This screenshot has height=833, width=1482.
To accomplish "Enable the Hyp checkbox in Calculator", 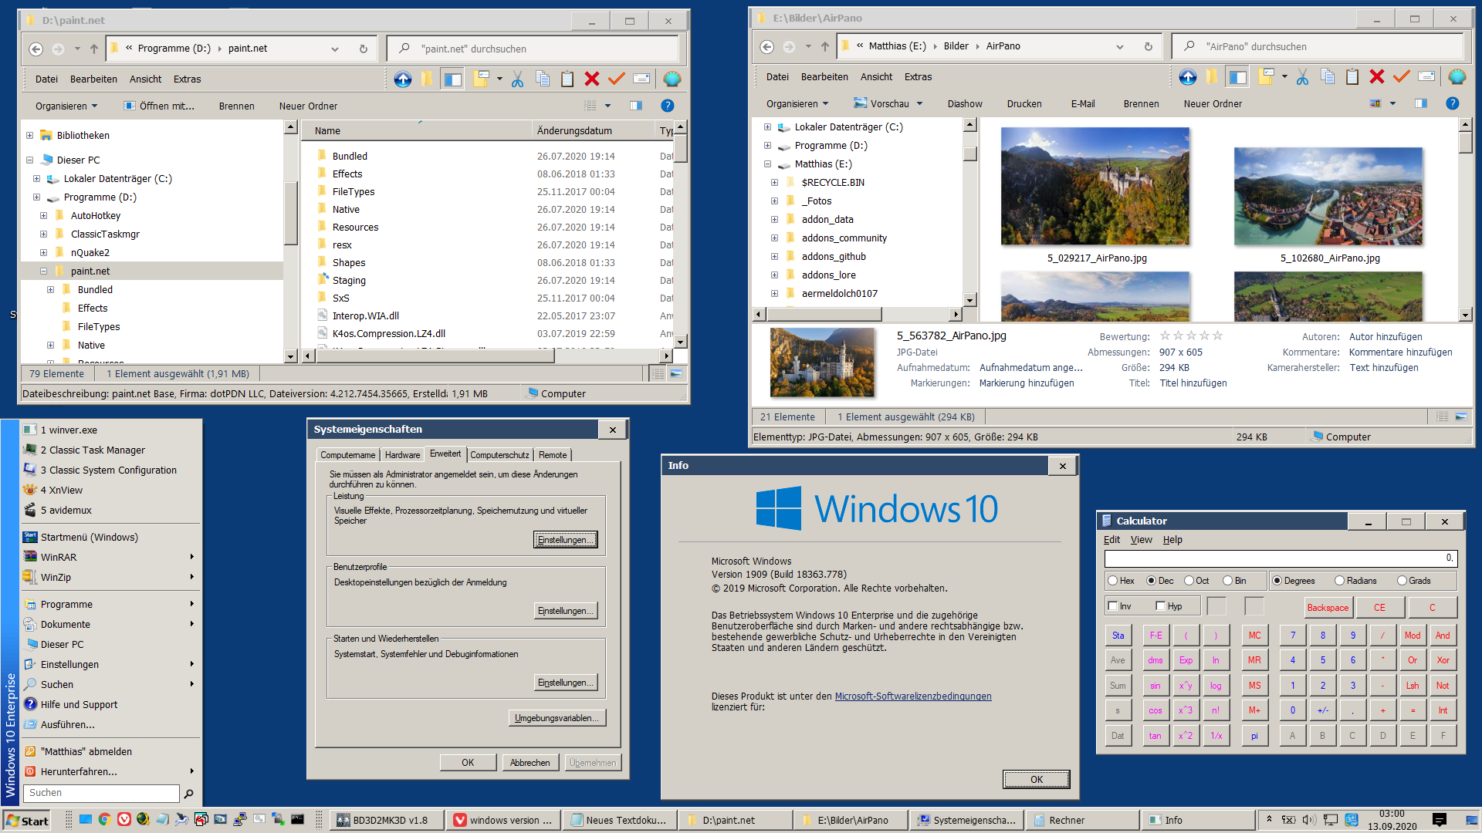I will (1160, 606).
